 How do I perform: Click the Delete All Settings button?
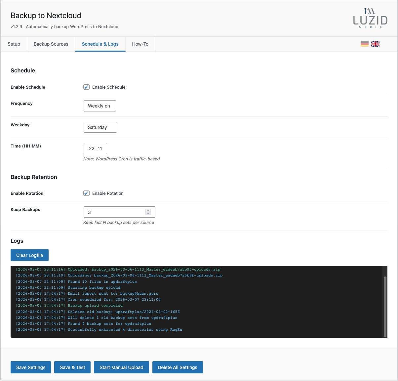[178, 367]
